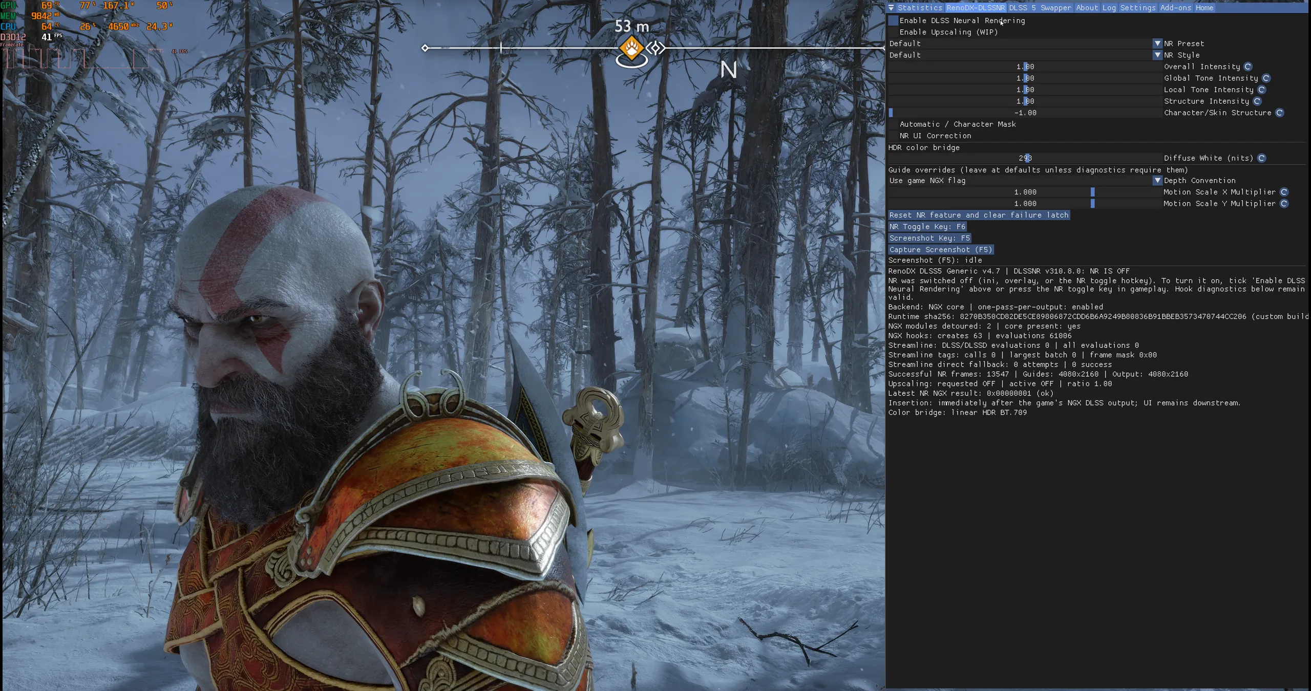
Task: Click the 'Screenshot (F5): idle' status text
Action: 935,260
